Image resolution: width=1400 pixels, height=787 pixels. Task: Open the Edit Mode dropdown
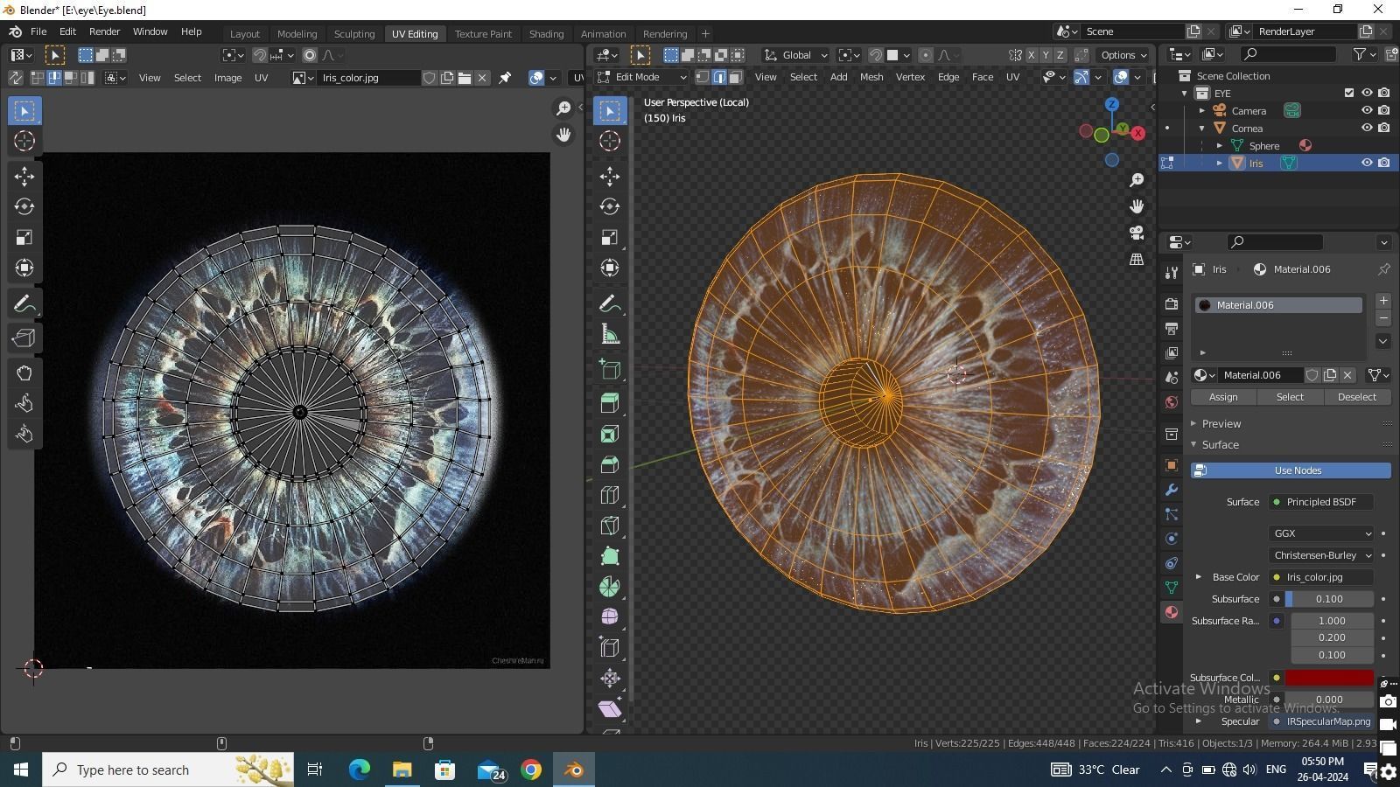point(643,77)
